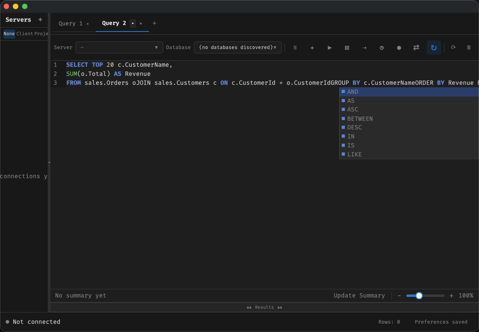
Task: Click Rows: 0 in status bar
Action: point(389,322)
